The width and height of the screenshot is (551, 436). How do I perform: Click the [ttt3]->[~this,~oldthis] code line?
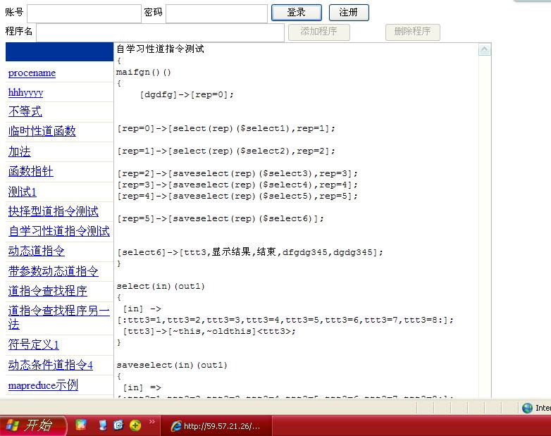click(209, 331)
